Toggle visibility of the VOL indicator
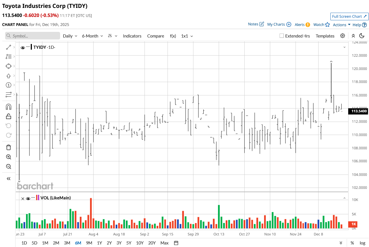This screenshot has height=247, width=369. pos(28,199)
